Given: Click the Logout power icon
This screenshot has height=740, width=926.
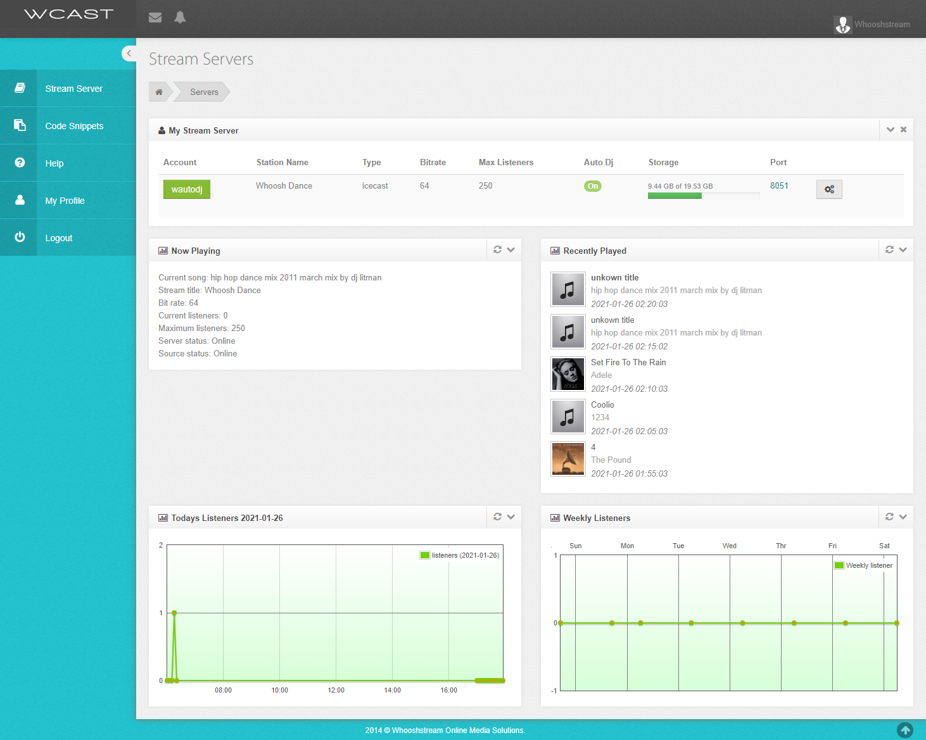Looking at the screenshot, I should [20, 237].
